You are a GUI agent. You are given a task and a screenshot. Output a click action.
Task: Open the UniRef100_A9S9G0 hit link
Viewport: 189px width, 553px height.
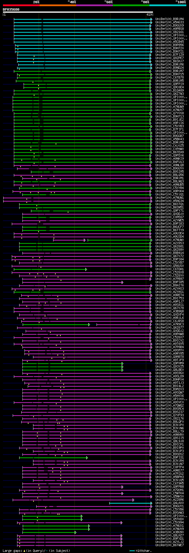coord(170,373)
